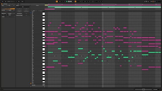The height and width of the screenshot is (91, 162).
Task: Adjust the Velocity Range slider
Action: [x=26, y=15]
